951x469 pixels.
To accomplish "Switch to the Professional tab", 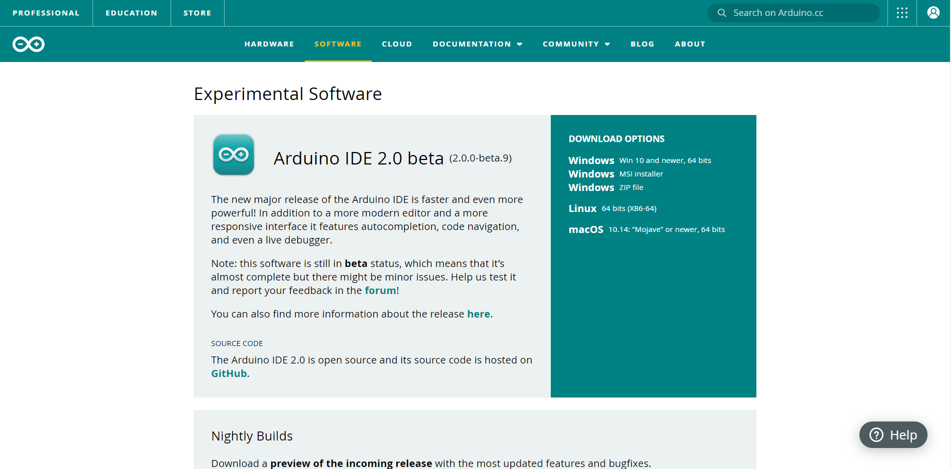I will (x=46, y=13).
